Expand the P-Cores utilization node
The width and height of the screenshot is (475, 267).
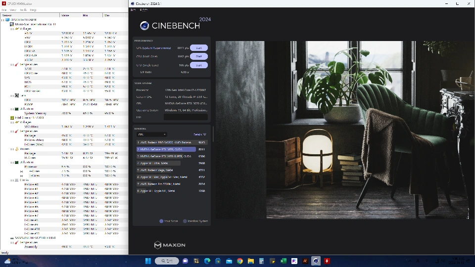[x=21, y=172]
